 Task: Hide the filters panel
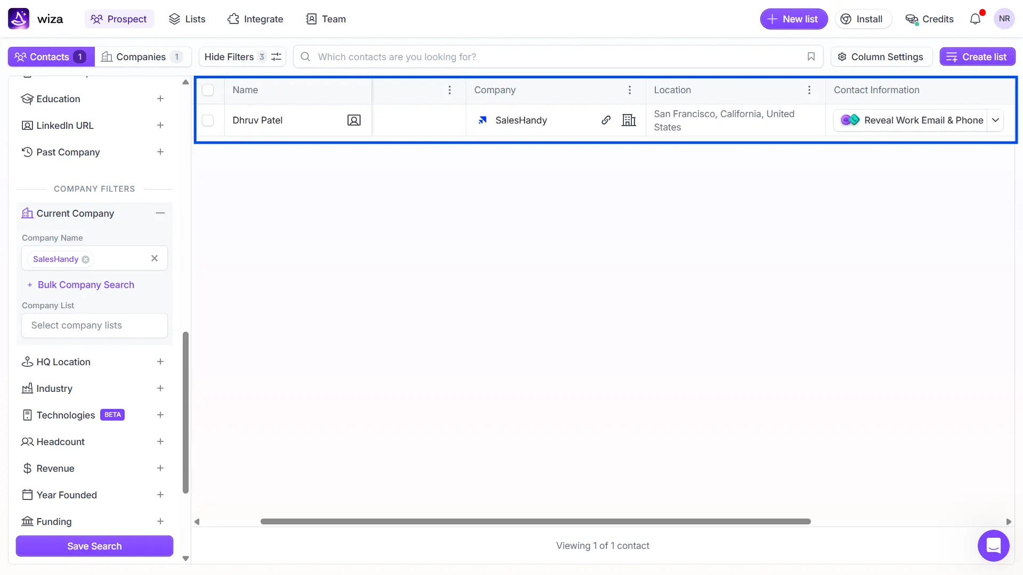(x=242, y=56)
